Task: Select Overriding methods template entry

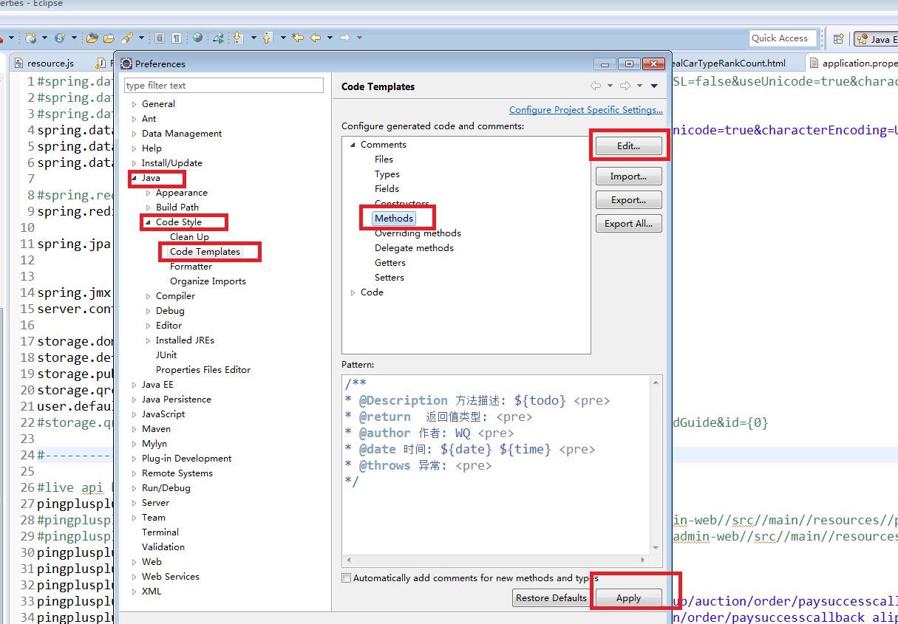Action: 418,233
